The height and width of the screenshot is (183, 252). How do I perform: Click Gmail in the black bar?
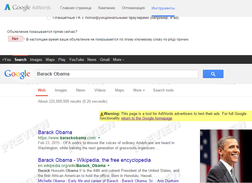coord(105,59)
